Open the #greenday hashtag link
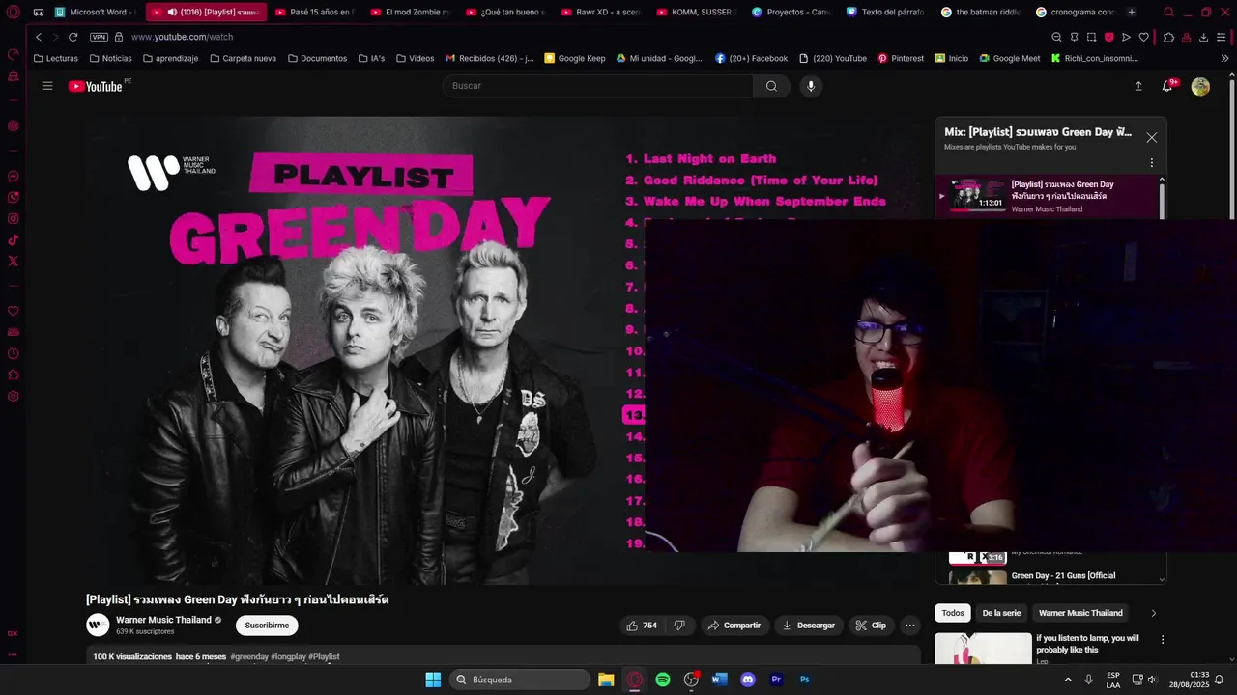Screen dimensions: 1237x695 [249, 656]
